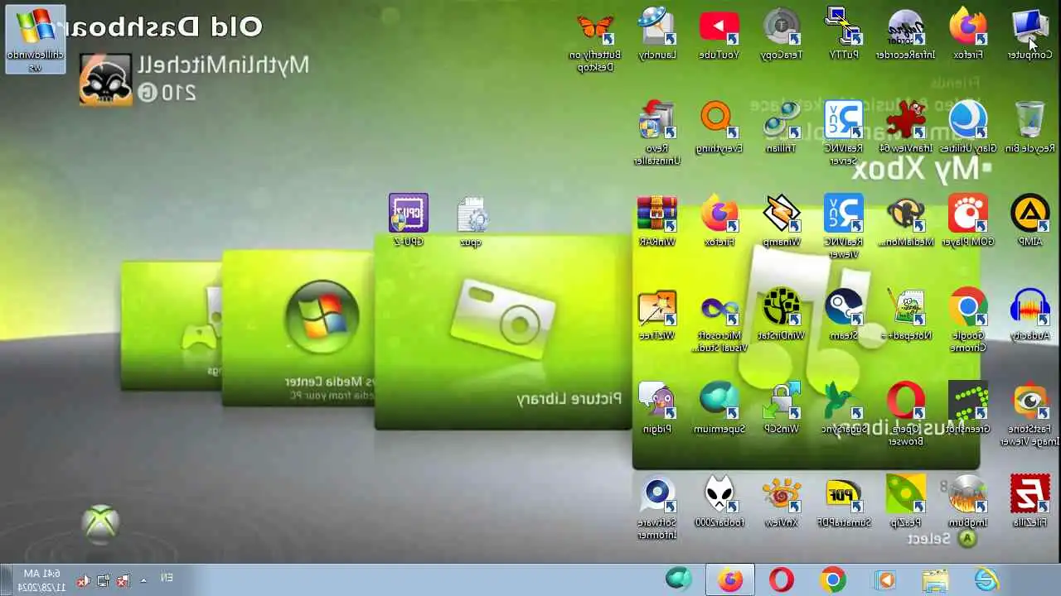Switch to Firefox on the taskbar
This screenshot has height=596, width=1061.
tap(730, 579)
